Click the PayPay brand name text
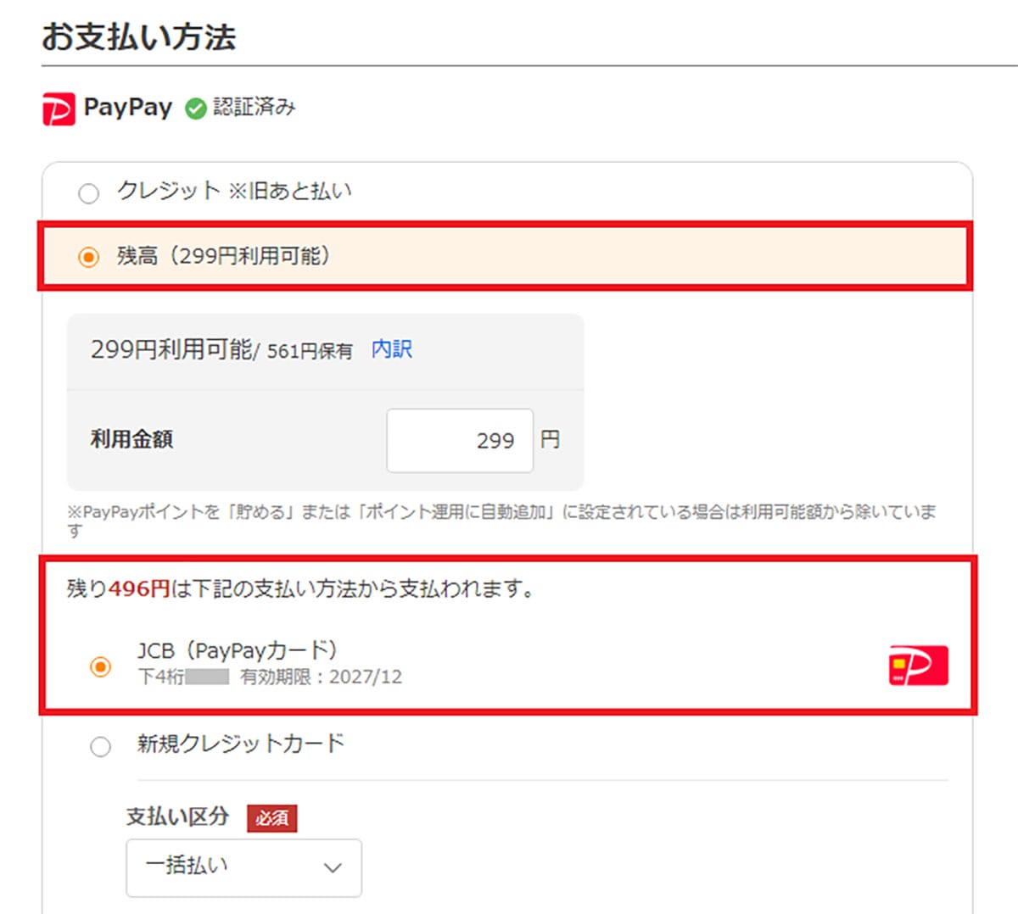 click(x=128, y=108)
